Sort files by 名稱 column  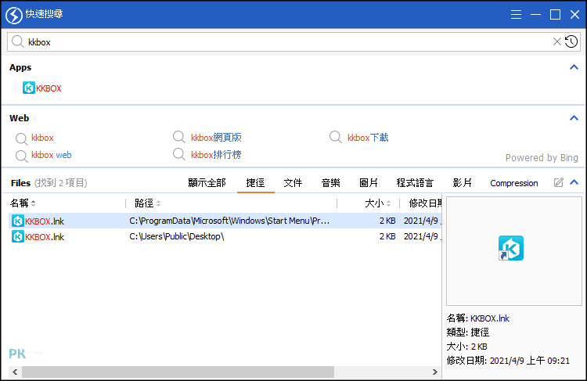[x=23, y=203]
